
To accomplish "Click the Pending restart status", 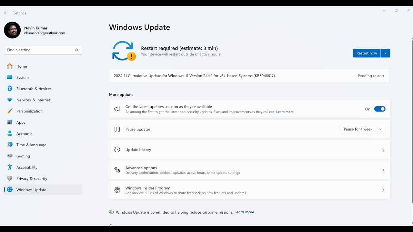I will 371,76.
